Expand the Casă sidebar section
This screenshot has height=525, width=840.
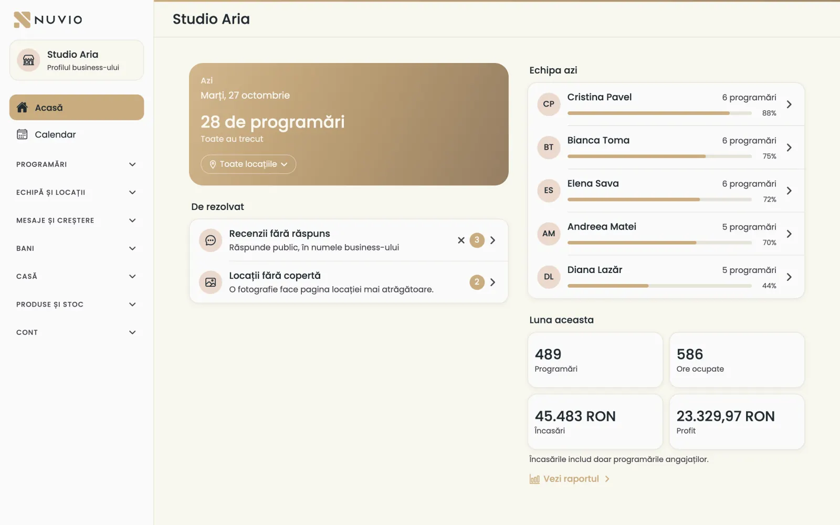tap(77, 276)
